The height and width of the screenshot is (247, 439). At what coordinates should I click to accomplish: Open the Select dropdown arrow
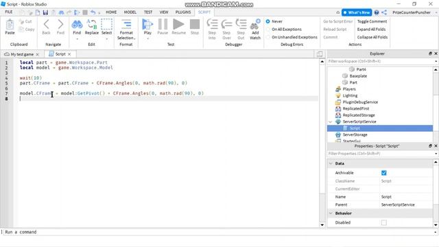pyautogui.click(x=107, y=38)
